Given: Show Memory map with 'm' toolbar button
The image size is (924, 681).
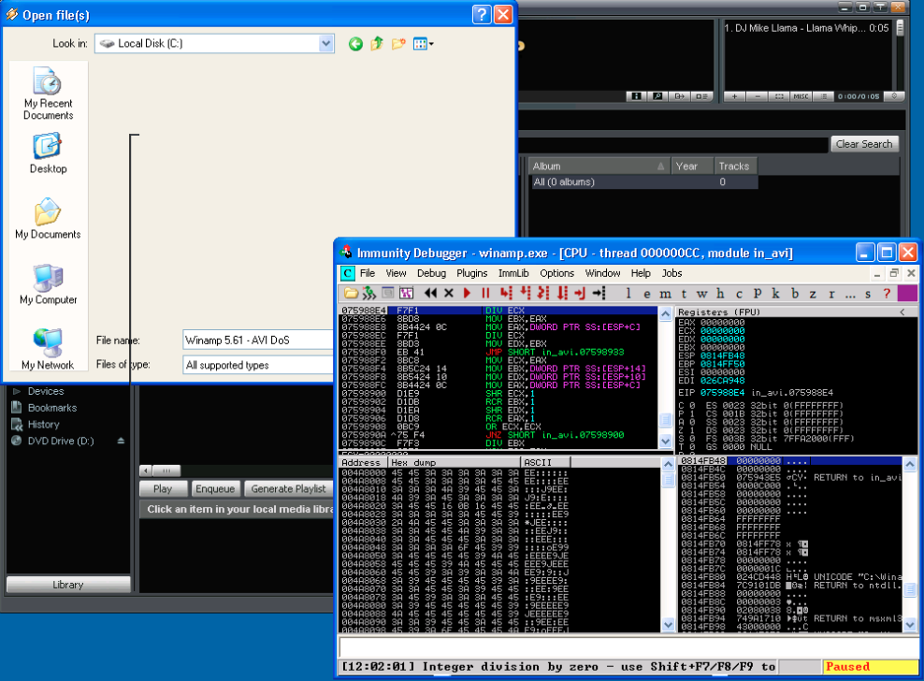Looking at the screenshot, I should coord(665,293).
